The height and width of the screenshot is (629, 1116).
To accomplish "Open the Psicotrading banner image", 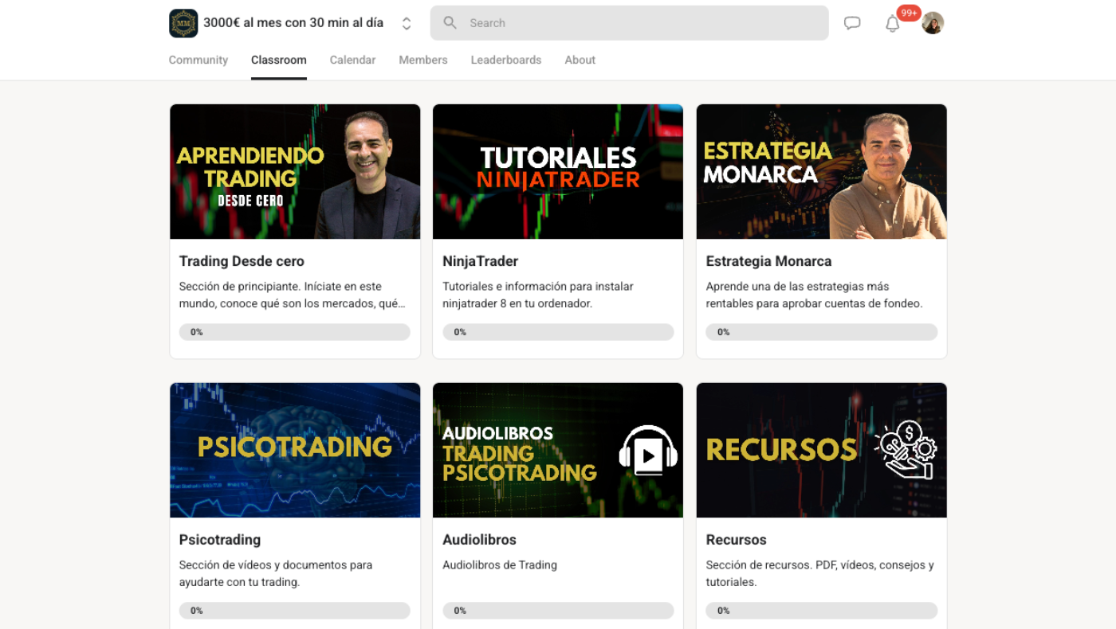I will 295,450.
